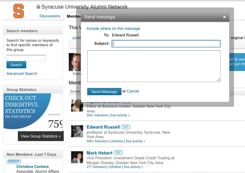
Task: Click the lock icon beside group name
Action: (x=38, y=7)
